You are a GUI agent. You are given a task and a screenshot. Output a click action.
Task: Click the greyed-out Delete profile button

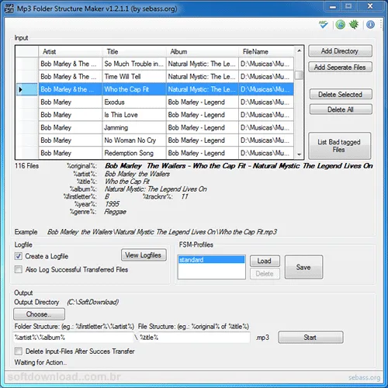[265, 274]
